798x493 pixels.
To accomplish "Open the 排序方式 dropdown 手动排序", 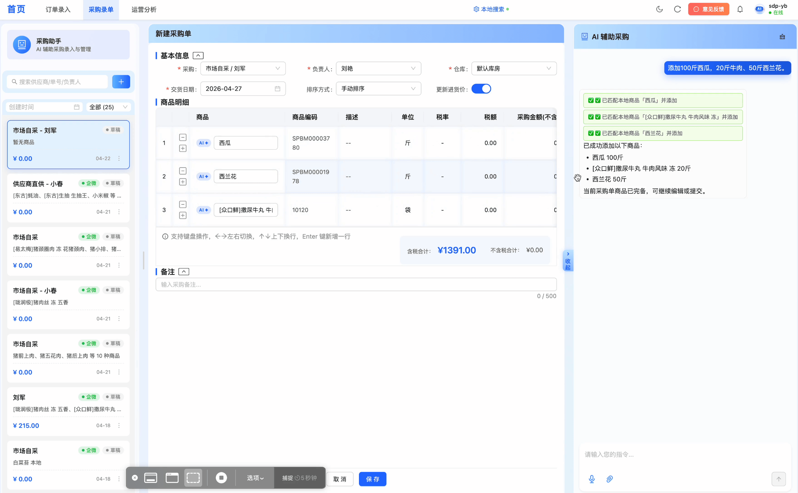I will pos(378,89).
